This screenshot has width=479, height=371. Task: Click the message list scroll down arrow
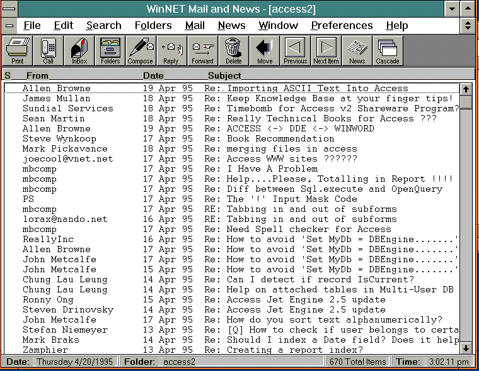coord(466,348)
